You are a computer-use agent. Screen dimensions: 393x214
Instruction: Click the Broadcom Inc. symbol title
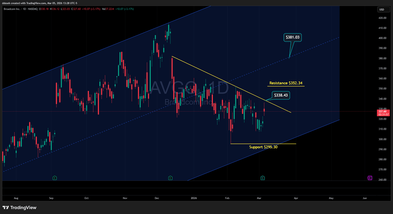pyautogui.click(x=12, y=9)
